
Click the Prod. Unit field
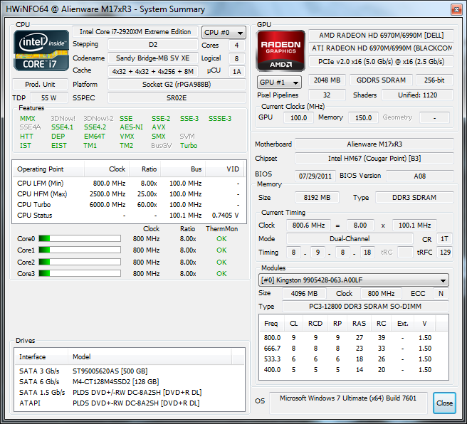40,84
